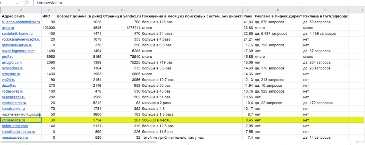Open the okanalizacii.ru link
365x145 pixels.
tap(14, 97)
